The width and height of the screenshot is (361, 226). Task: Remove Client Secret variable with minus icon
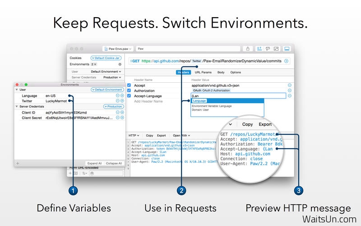click(x=117, y=118)
